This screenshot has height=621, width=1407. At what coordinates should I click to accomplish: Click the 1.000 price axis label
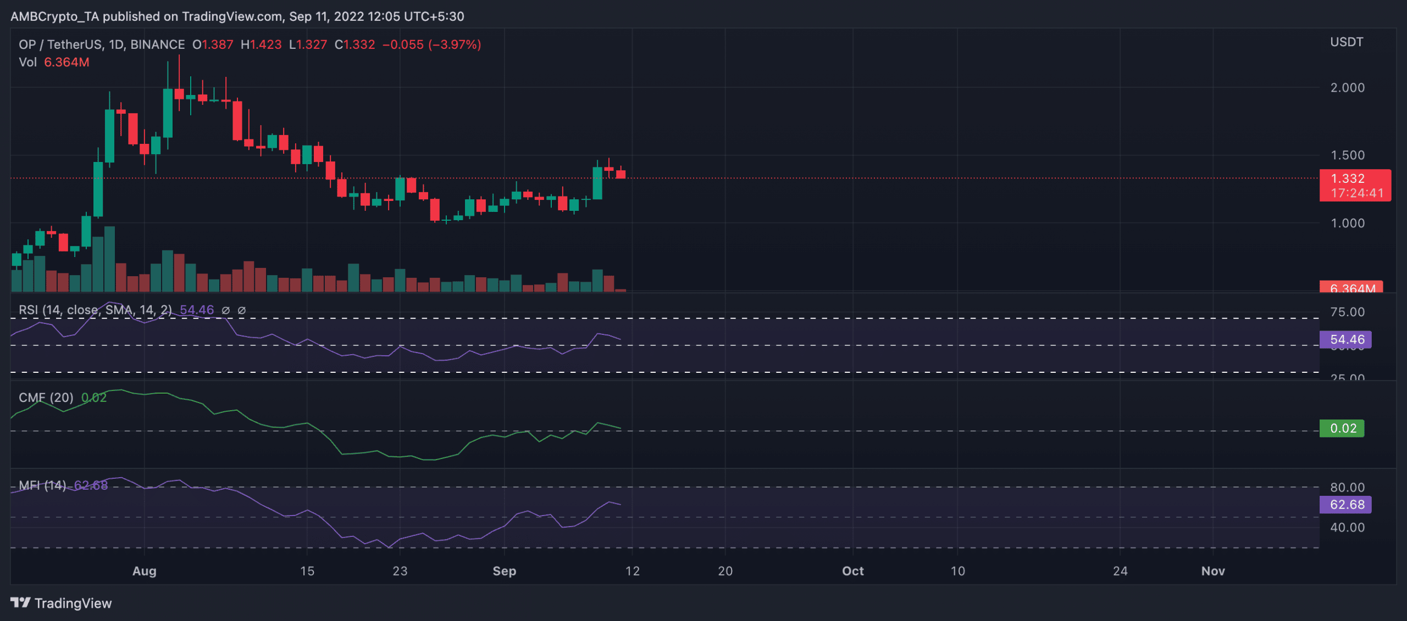1347,223
